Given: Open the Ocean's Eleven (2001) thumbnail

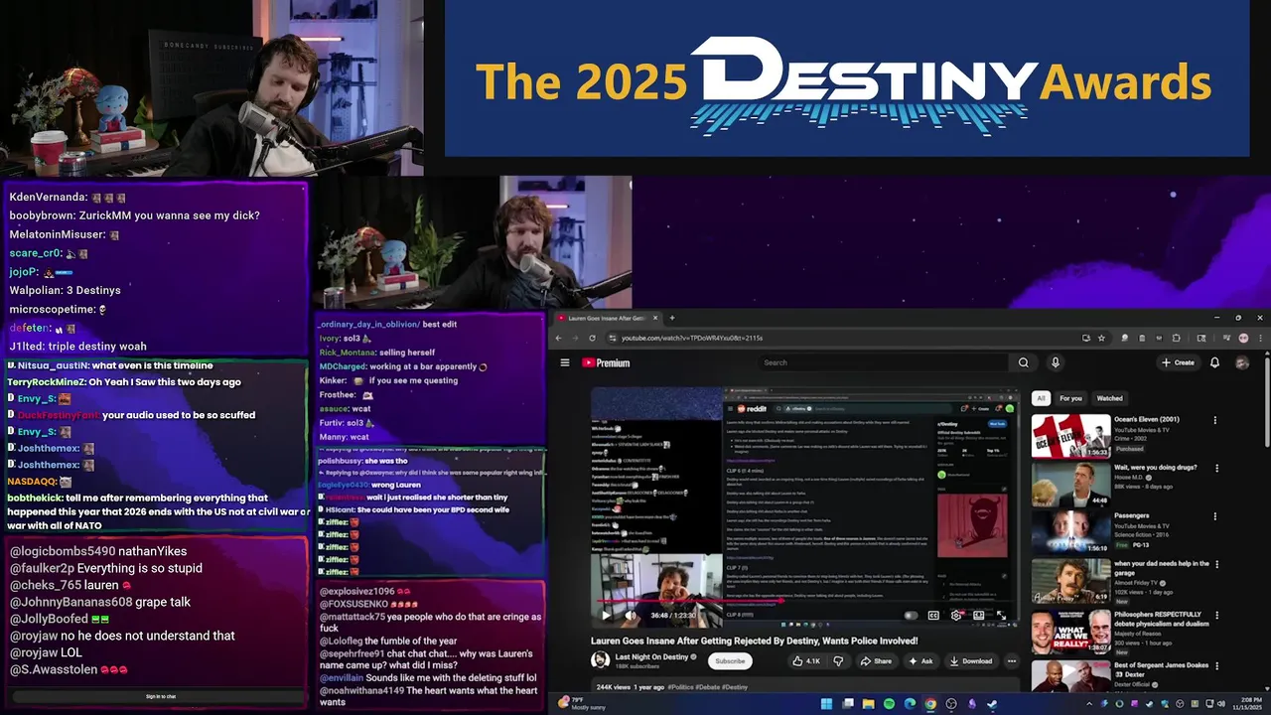Looking at the screenshot, I should pyautogui.click(x=1070, y=435).
